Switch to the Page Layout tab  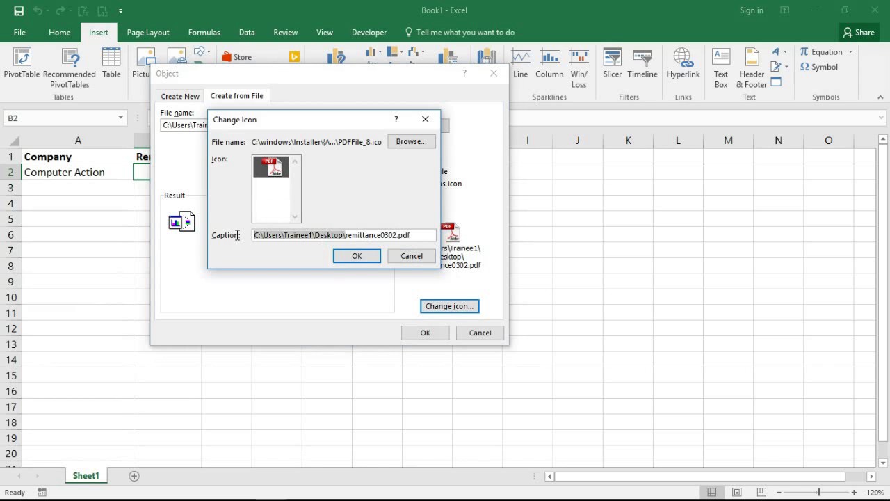148,33
